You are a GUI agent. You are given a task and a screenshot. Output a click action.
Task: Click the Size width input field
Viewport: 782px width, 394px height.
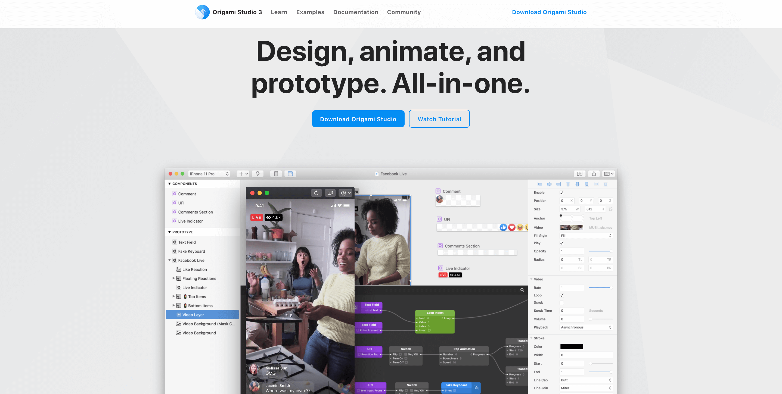pyautogui.click(x=570, y=209)
